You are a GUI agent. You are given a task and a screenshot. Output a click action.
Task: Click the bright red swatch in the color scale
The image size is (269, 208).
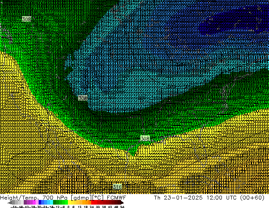tap(92, 202)
